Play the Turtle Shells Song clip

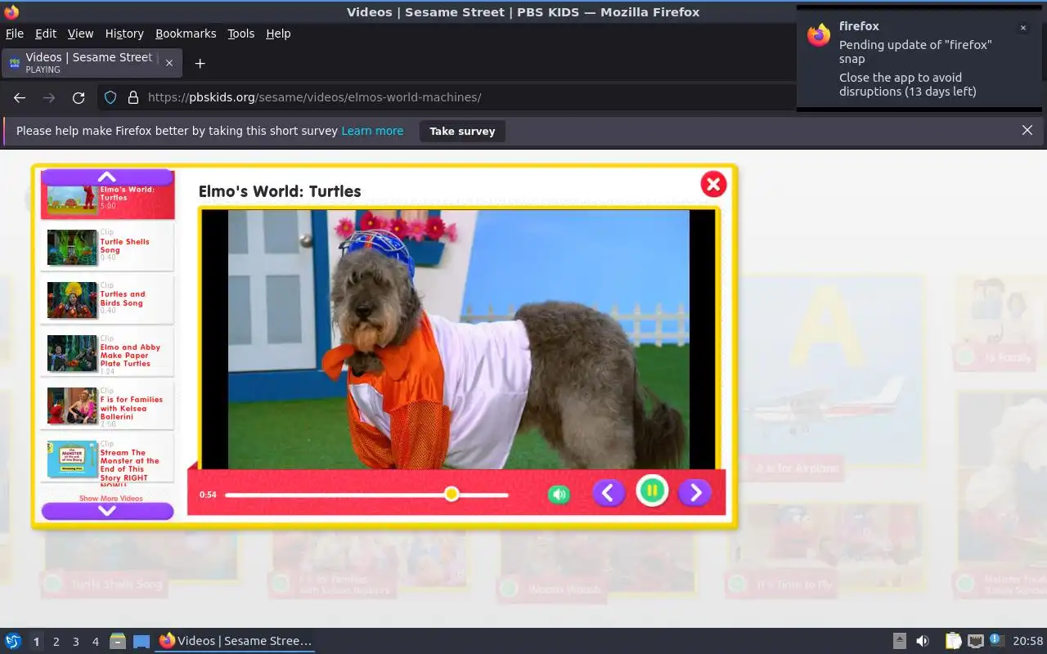point(107,247)
